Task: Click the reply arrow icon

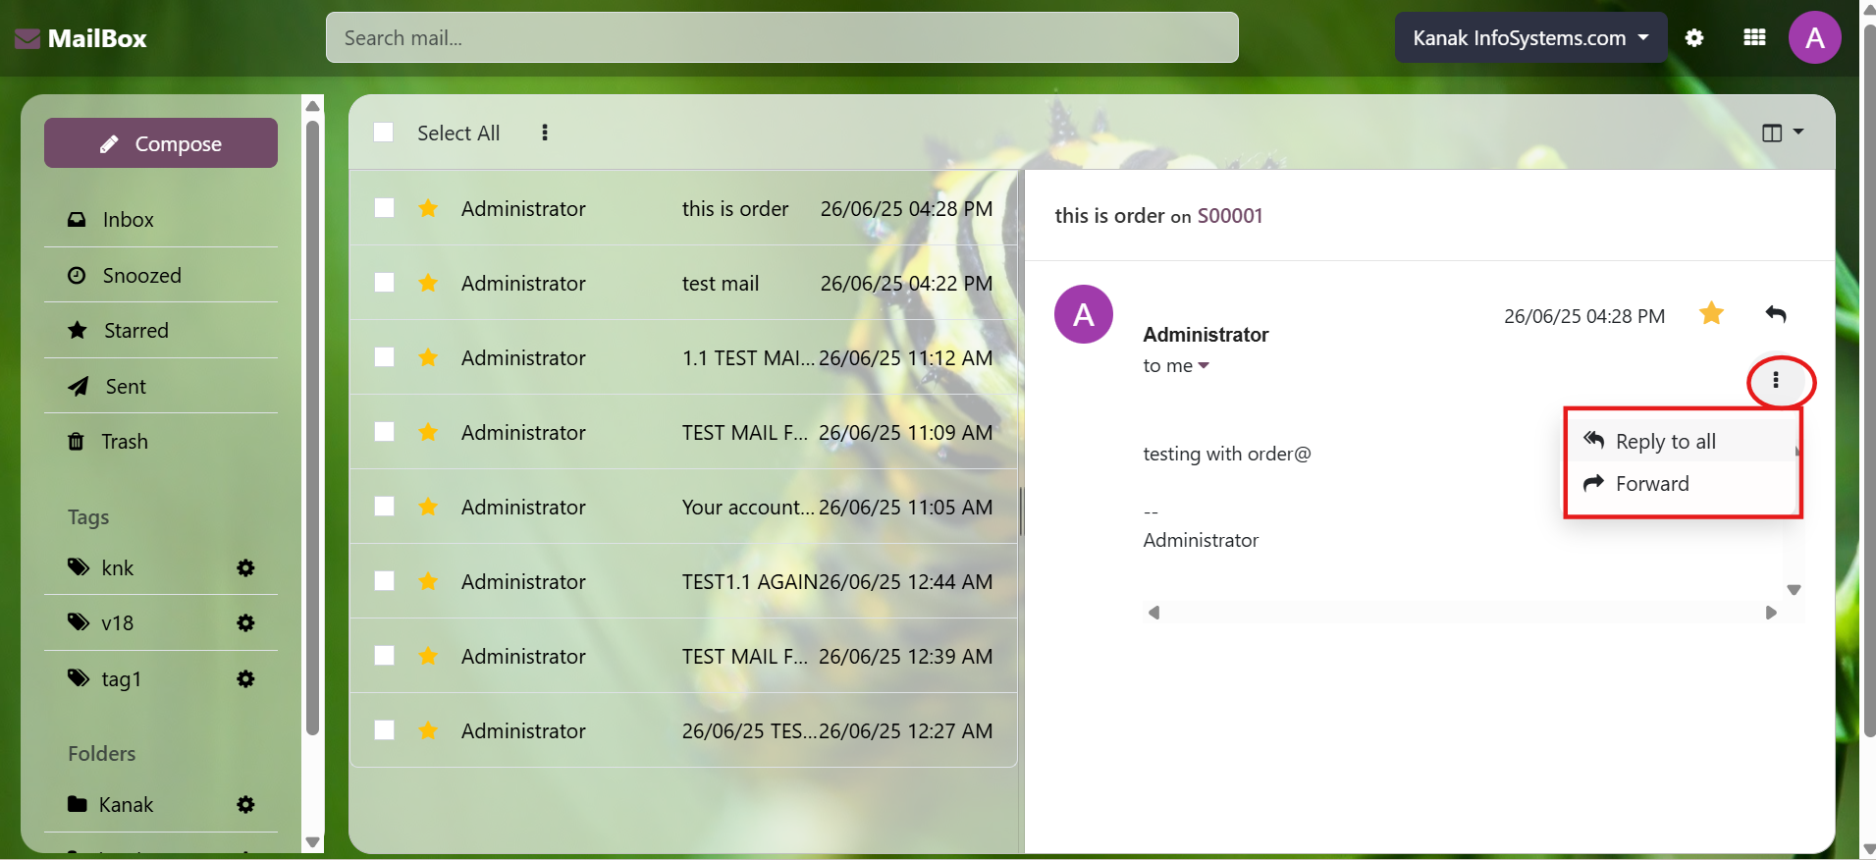Action: click(1776, 314)
